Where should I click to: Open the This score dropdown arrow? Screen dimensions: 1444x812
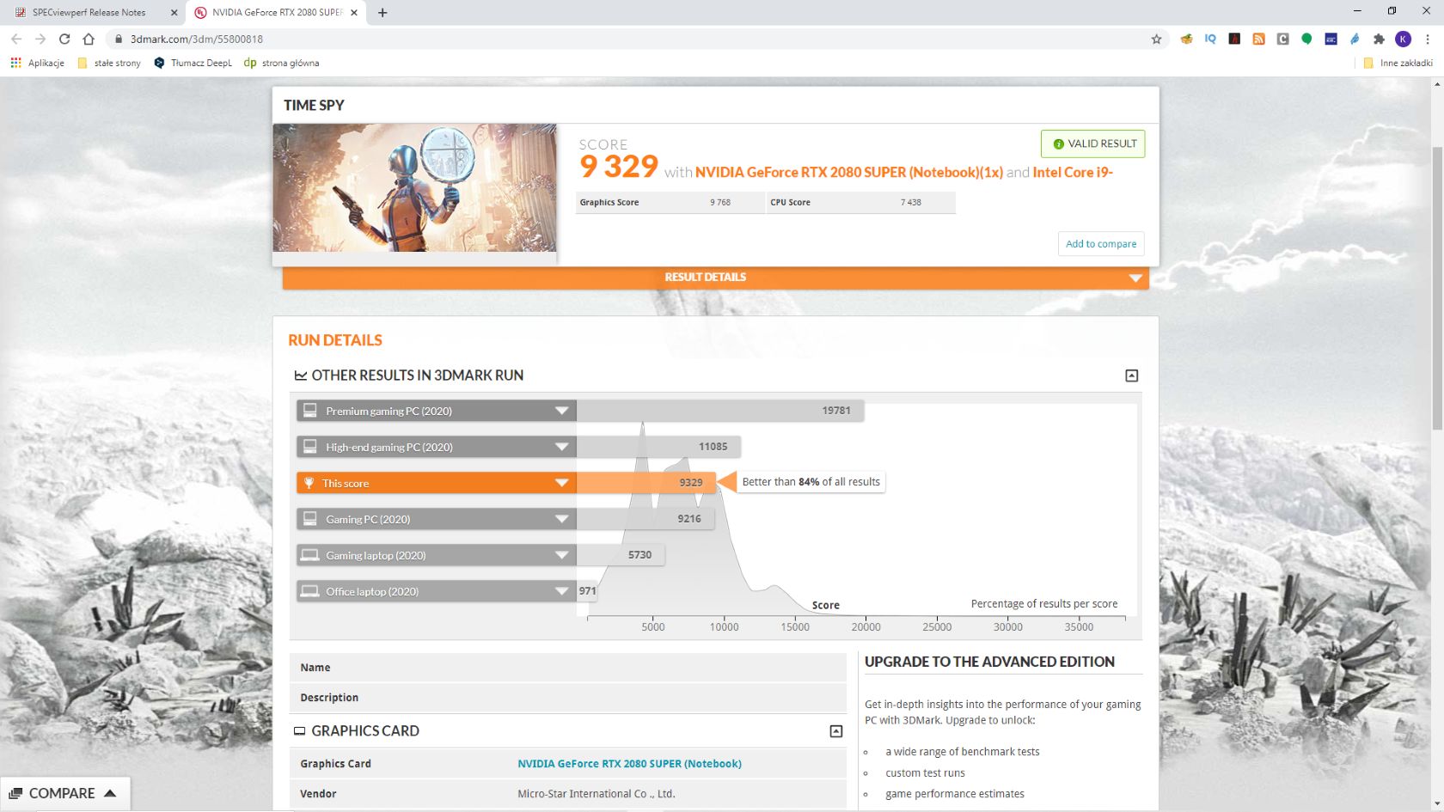click(x=560, y=483)
